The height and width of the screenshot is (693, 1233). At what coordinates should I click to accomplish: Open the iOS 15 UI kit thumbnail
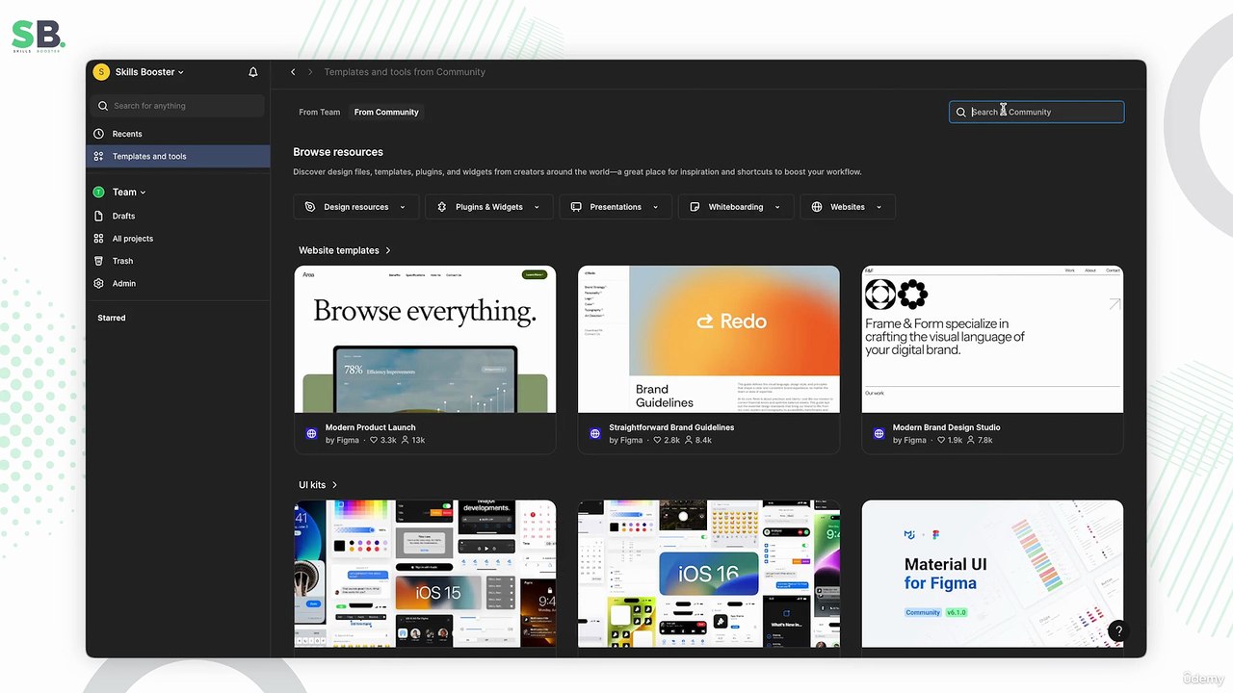click(x=425, y=574)
